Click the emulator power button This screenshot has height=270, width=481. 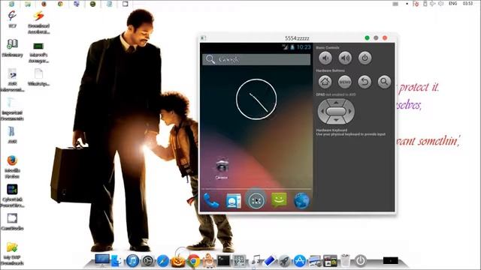tap(365, 58)
